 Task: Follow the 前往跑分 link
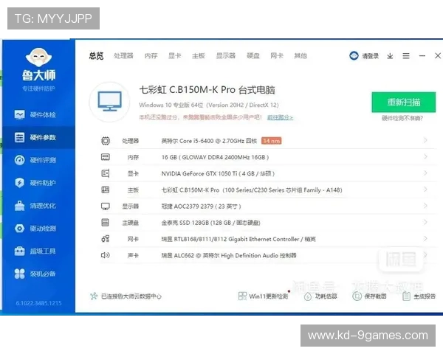(x=280, y=117)
